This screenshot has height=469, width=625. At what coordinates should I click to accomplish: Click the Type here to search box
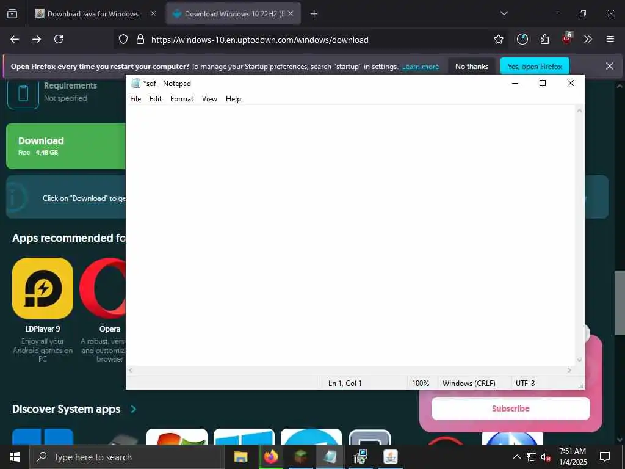[x=127, y=457]
